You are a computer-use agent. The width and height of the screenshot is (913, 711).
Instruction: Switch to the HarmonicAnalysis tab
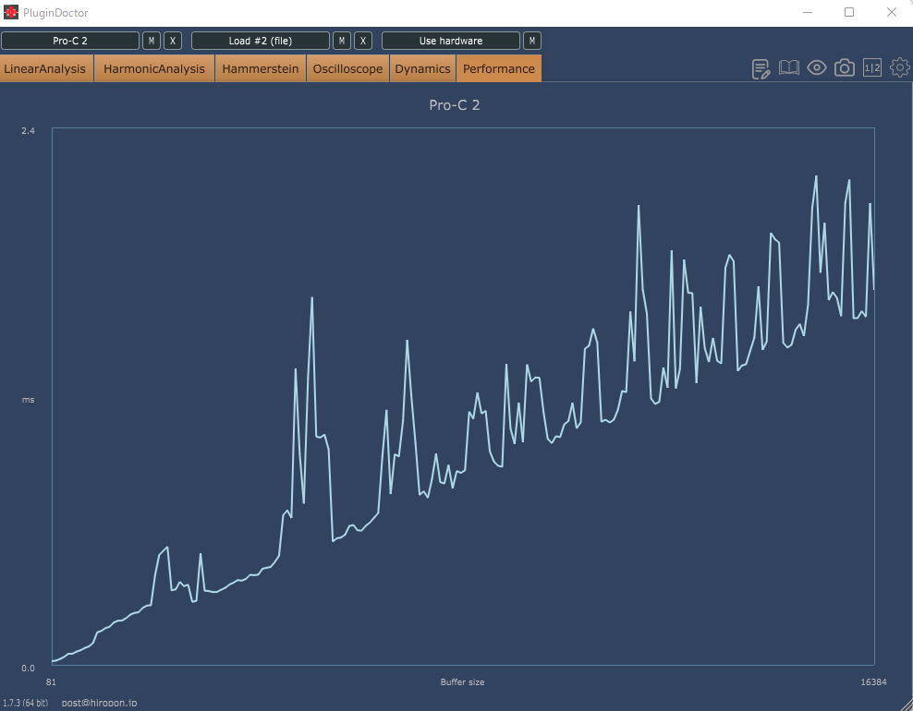154,68
